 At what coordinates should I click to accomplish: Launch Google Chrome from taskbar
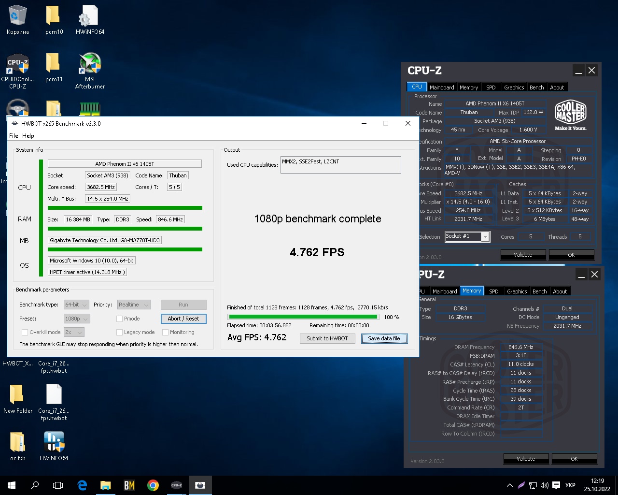pyautogui.click(x=153, y=485)
